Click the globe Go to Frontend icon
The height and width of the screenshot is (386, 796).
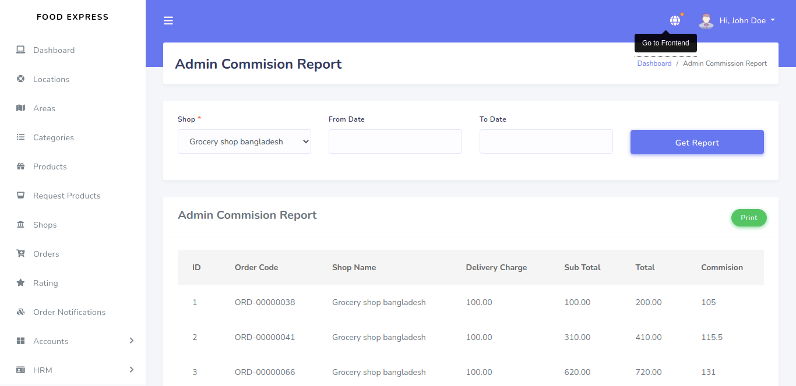675,20
